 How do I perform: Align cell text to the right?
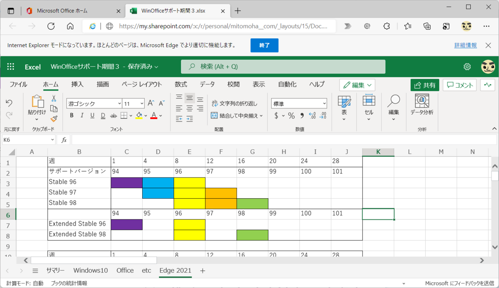tap(200, 108)
